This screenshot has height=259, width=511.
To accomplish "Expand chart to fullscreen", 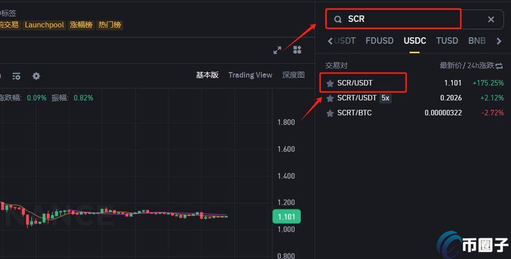I will tap(277, 50).
